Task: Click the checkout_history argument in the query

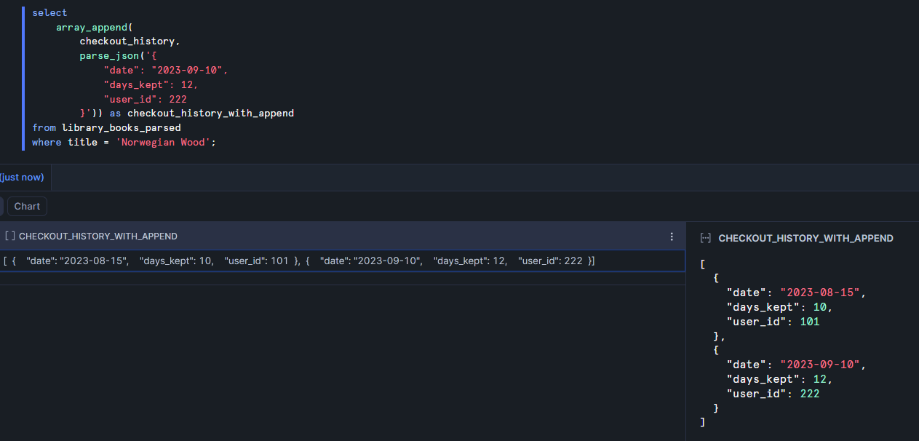Action: [x=127, y=41]
